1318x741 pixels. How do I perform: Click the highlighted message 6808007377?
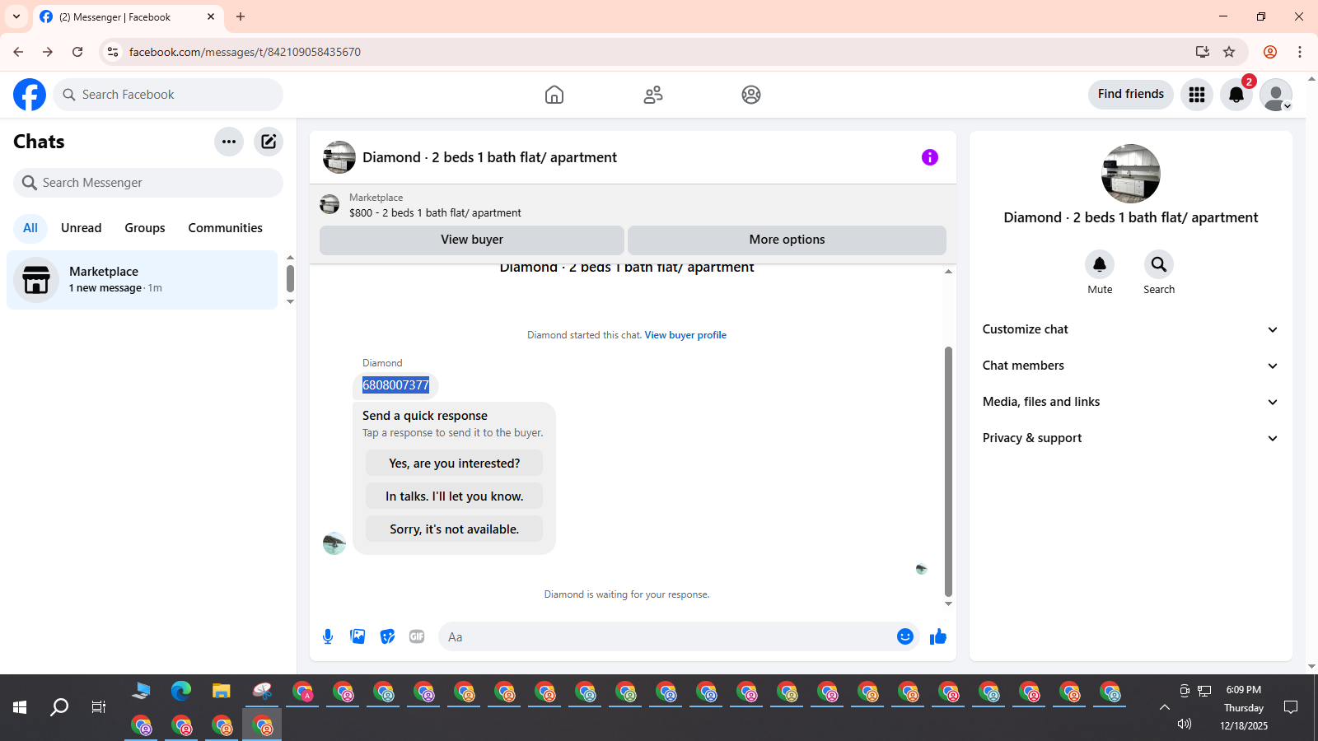click(396, 385)
